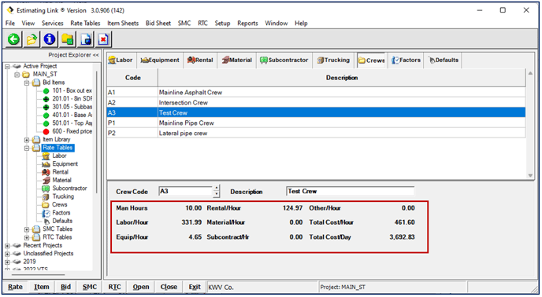Screen dimensions: 542x297
Task: Expand the Unclassified Projects node
Action: [7, 254]
